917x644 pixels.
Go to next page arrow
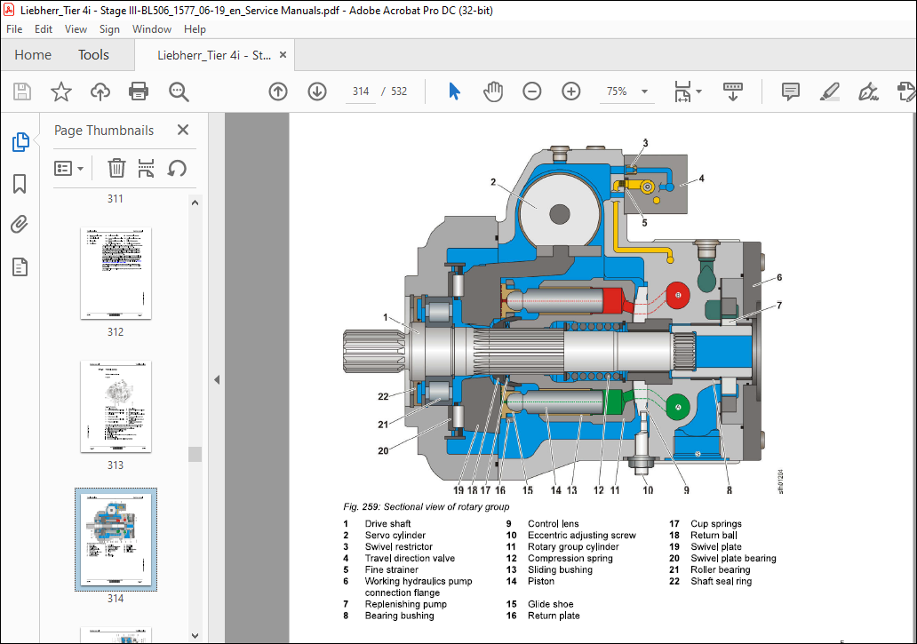[317, 91]
